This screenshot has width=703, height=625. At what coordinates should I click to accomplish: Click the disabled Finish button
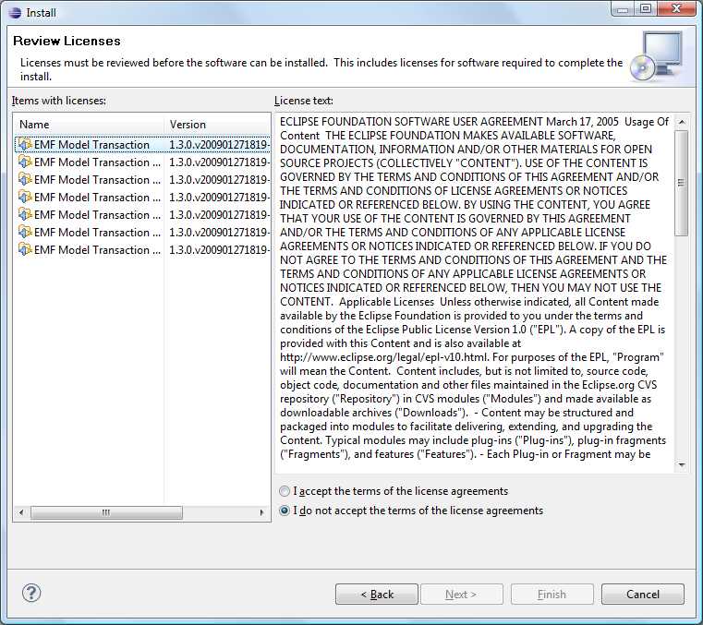(x=551, y=595)
